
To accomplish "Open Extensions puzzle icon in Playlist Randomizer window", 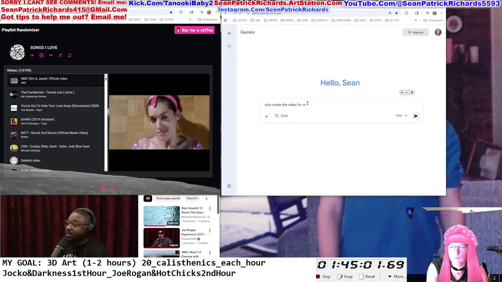I will point(181,13).
